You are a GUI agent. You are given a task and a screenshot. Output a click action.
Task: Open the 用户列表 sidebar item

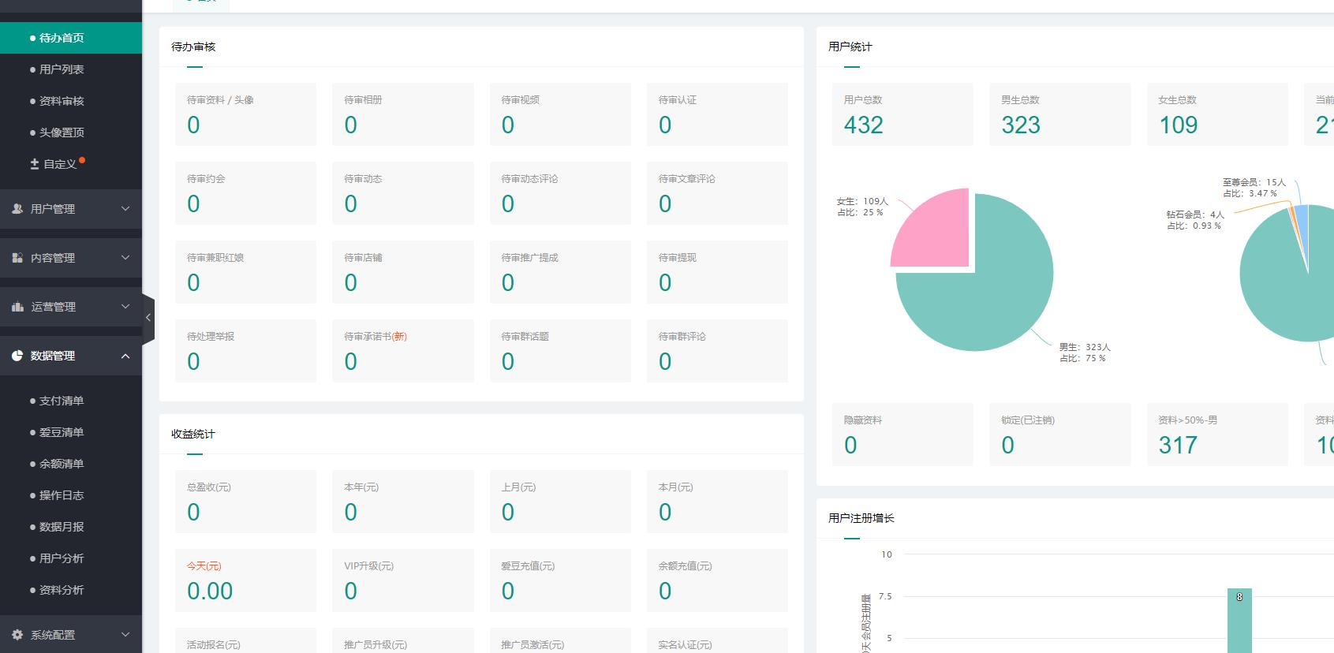[62, 69]
